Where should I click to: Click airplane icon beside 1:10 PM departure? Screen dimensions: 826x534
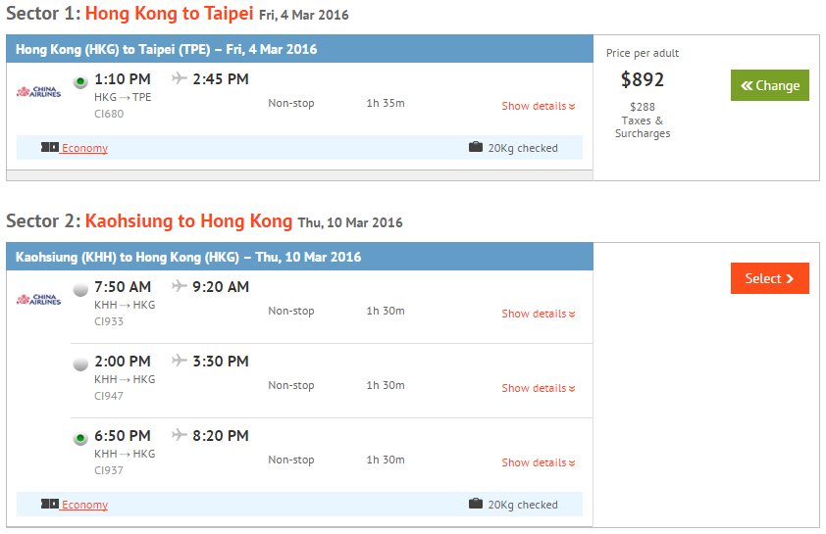(x=180, y=78)
